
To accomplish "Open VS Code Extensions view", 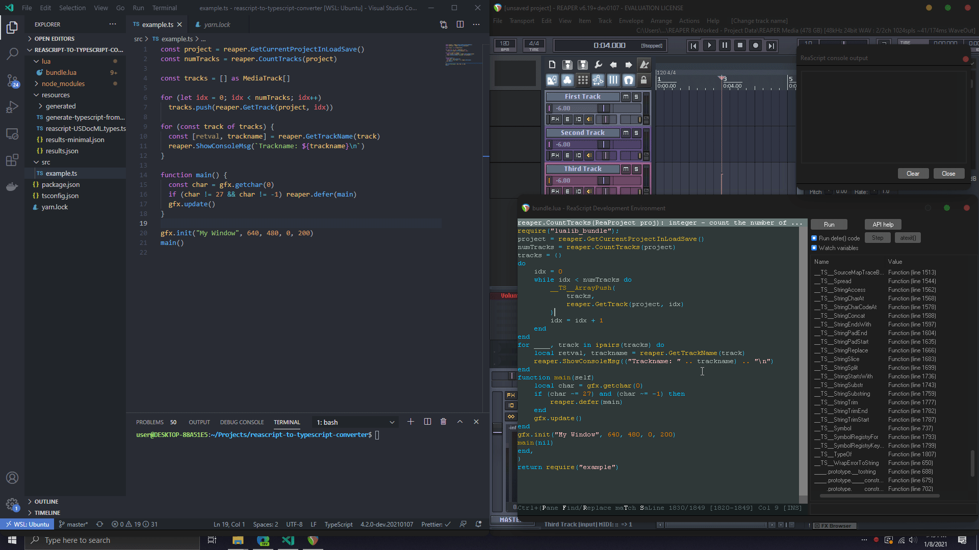I will point(12,160).
